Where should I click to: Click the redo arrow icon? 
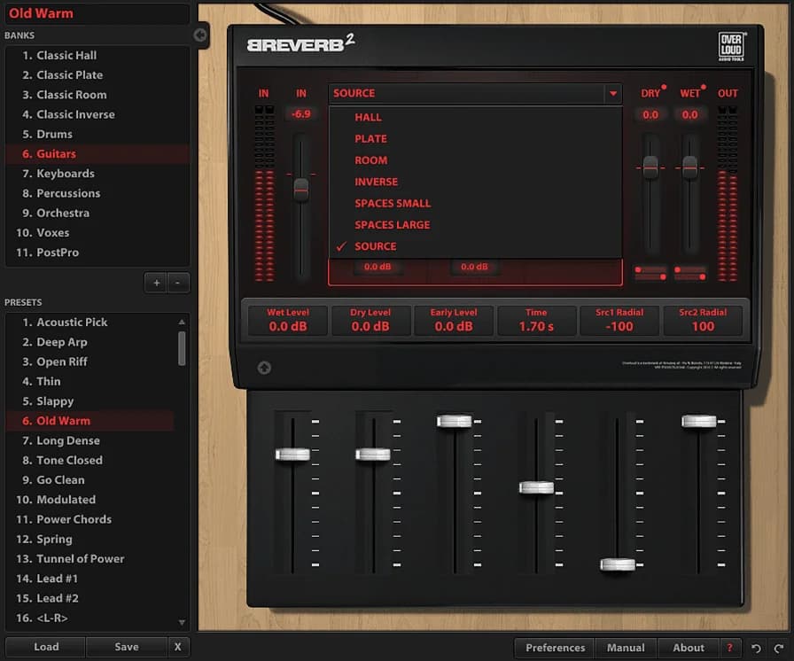(x=777, y=649)
